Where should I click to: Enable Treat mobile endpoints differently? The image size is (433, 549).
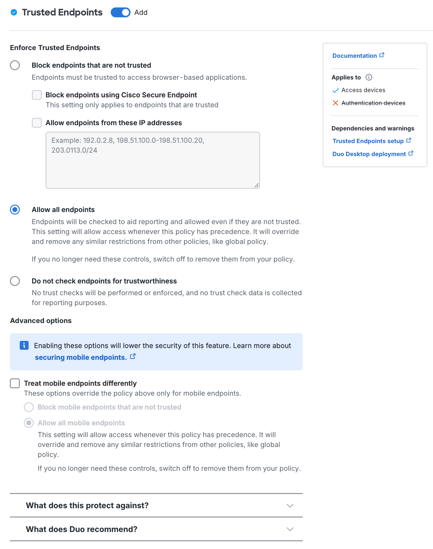tap(15, 383)
